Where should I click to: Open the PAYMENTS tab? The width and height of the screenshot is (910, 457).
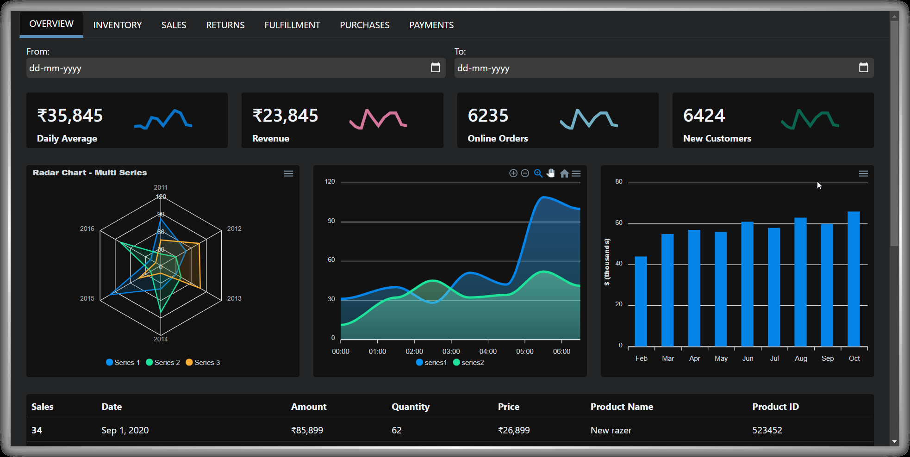tap(431, 25)
